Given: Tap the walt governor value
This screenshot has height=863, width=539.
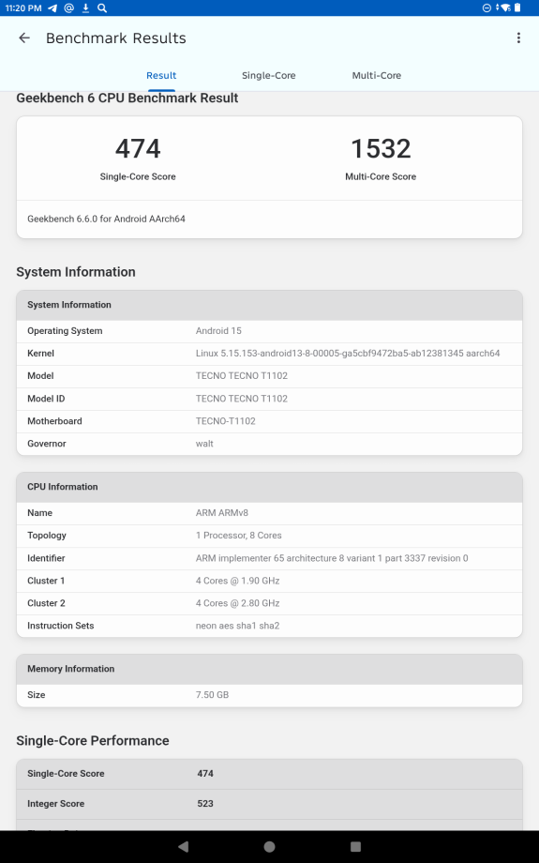Looking at the screenshot, I should 204,444.
